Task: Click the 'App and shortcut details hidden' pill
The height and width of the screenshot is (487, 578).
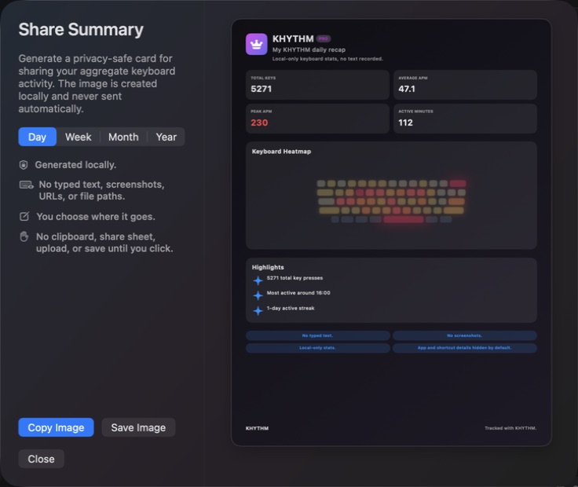Action: coord(465,348)
